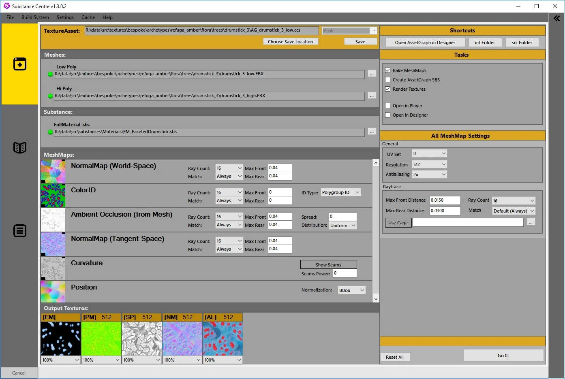565x379 pixels.
Task: Open the Ambient Occlusion Distribution dropdown
Action: pos(343,226)
